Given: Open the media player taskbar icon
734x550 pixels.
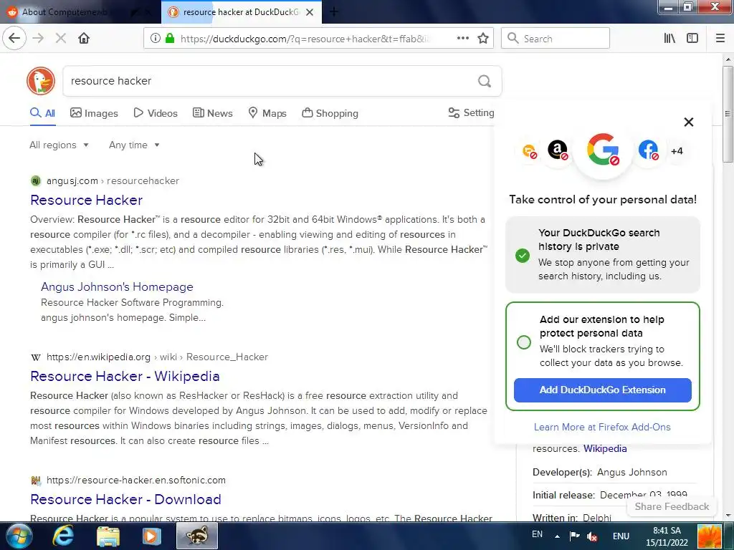Looking at the screenshot, I should (x=151, y=536).
